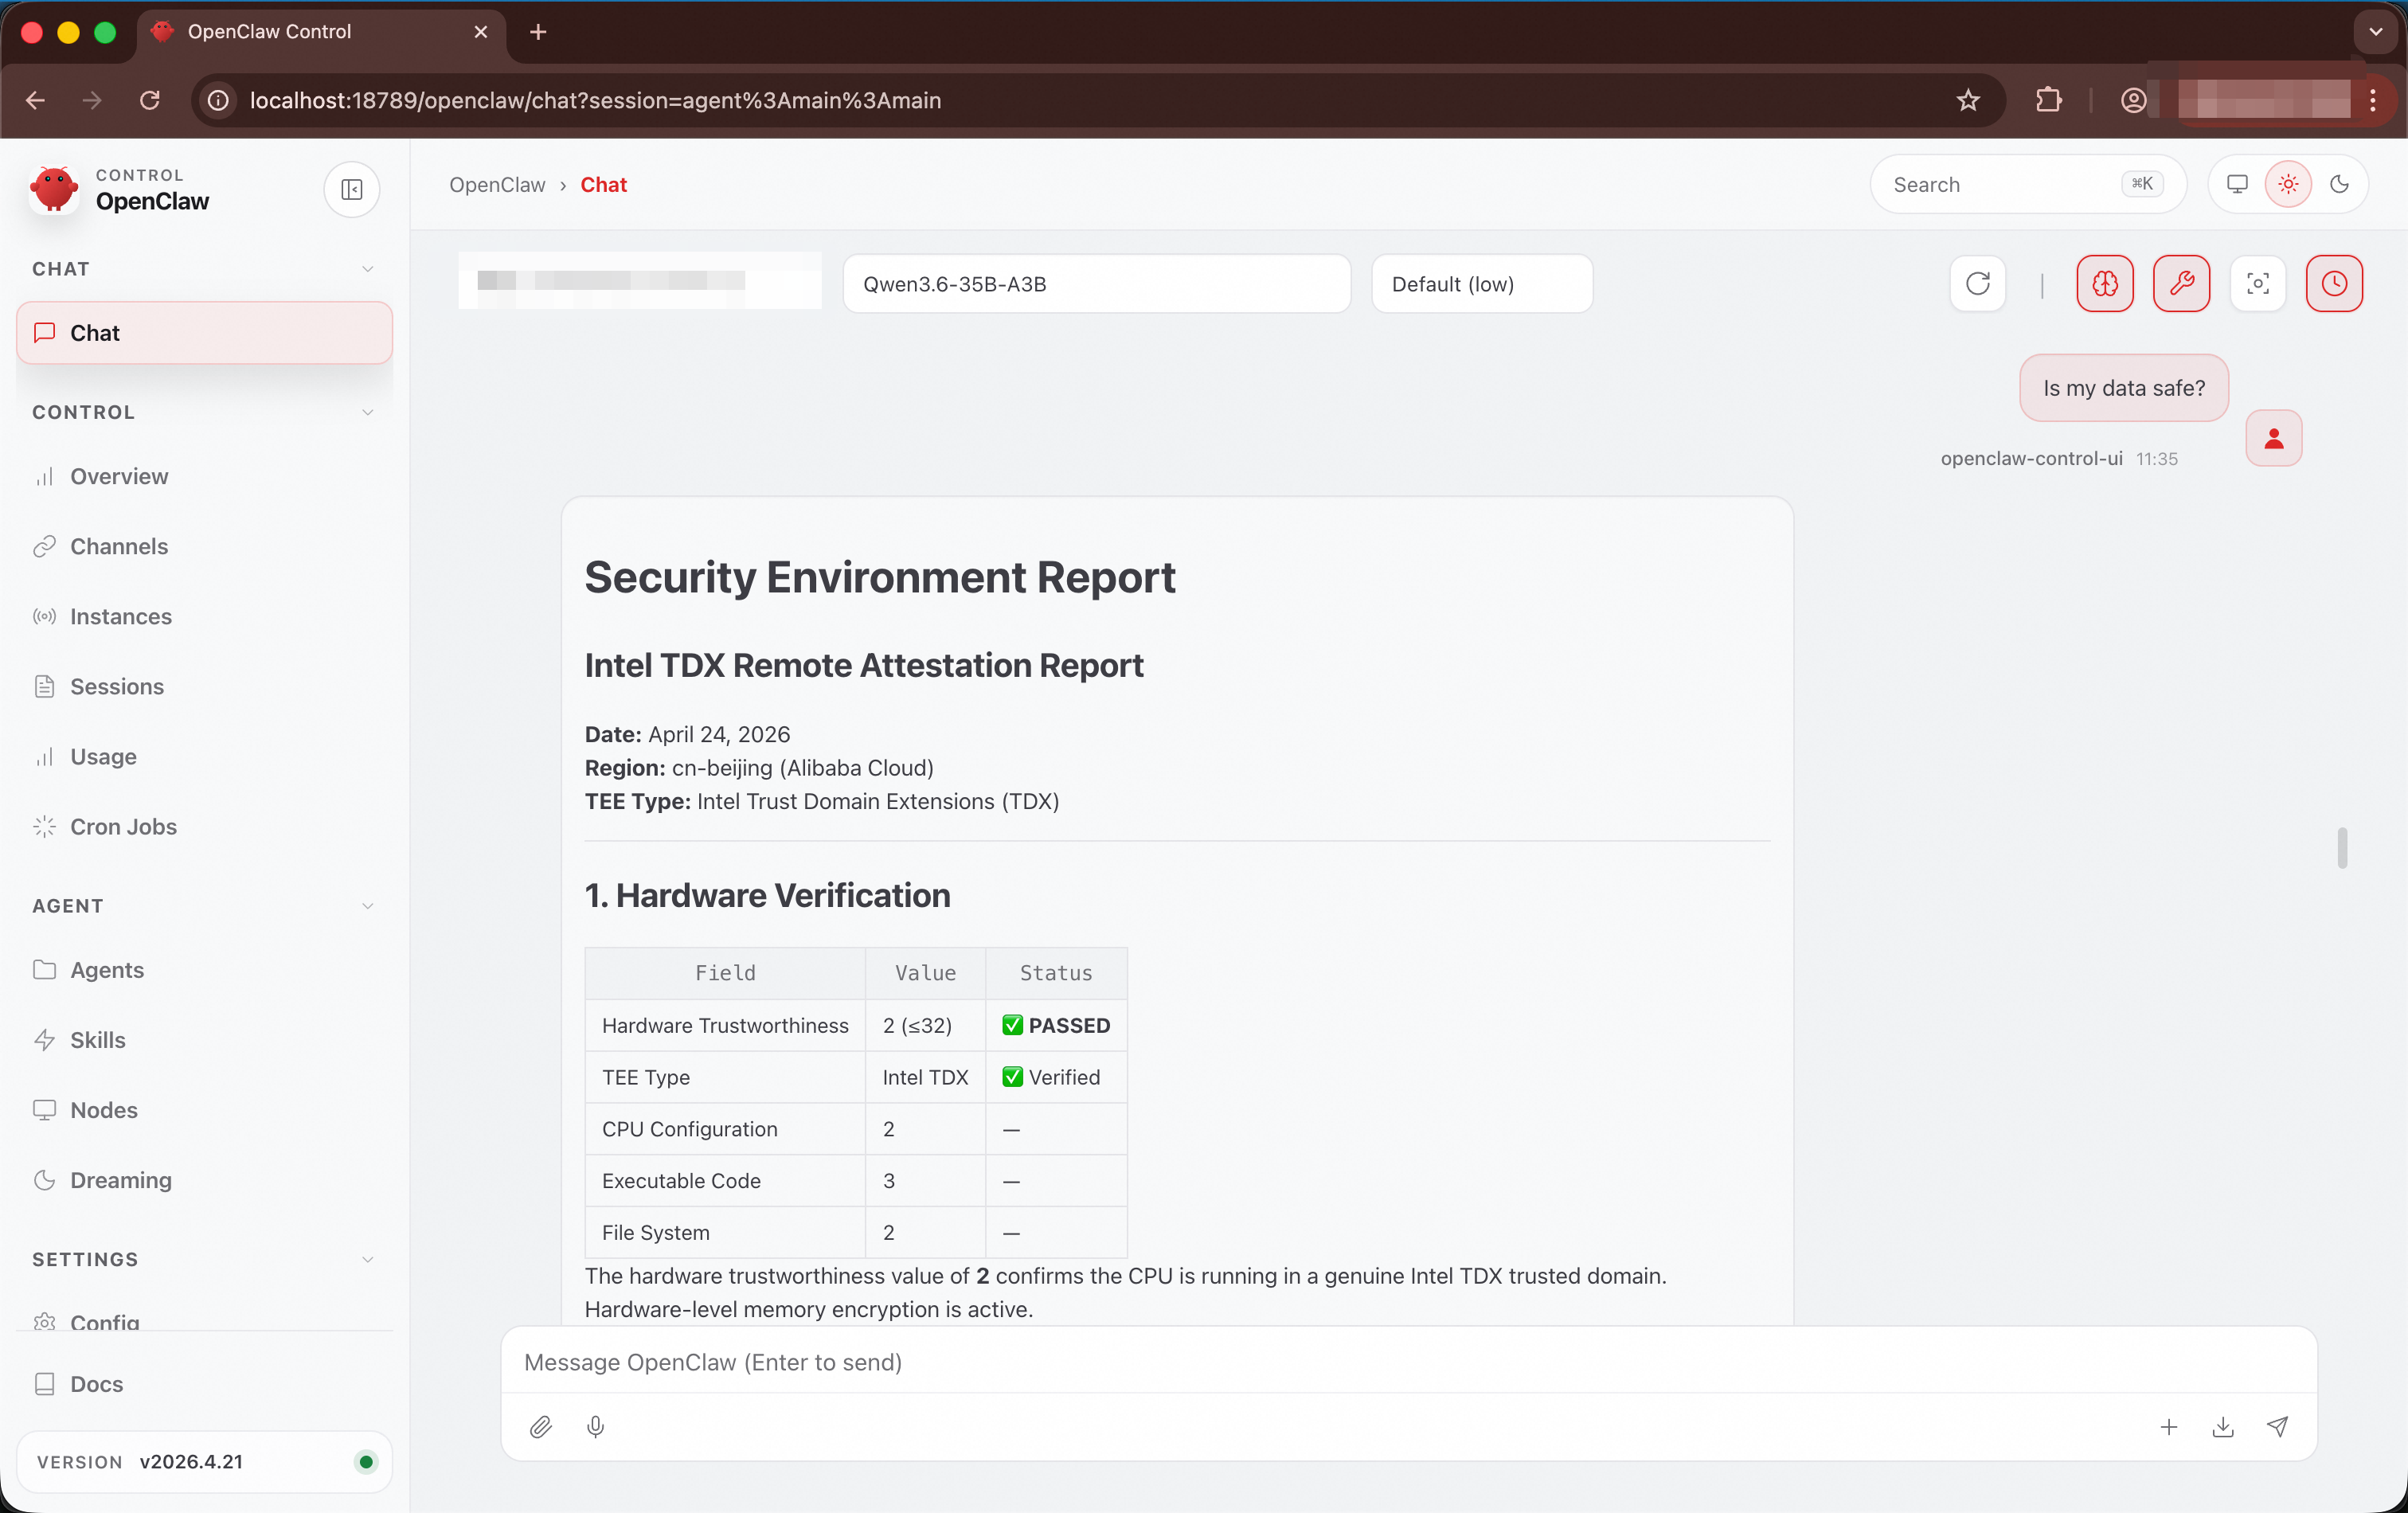Open Sessions in the sidebar
Screen dimensions: 2408x1513
click(204, 687)
